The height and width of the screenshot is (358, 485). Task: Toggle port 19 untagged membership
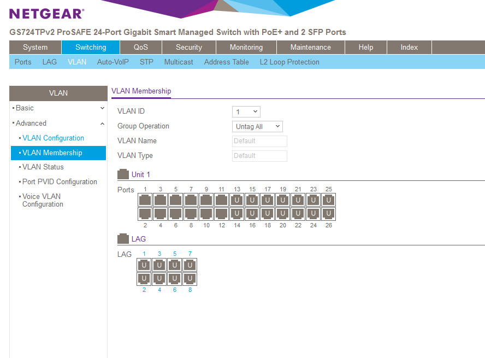283,200
